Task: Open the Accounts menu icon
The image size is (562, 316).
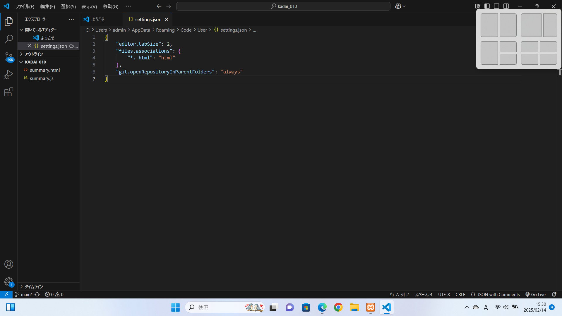Action: point(9,264)
